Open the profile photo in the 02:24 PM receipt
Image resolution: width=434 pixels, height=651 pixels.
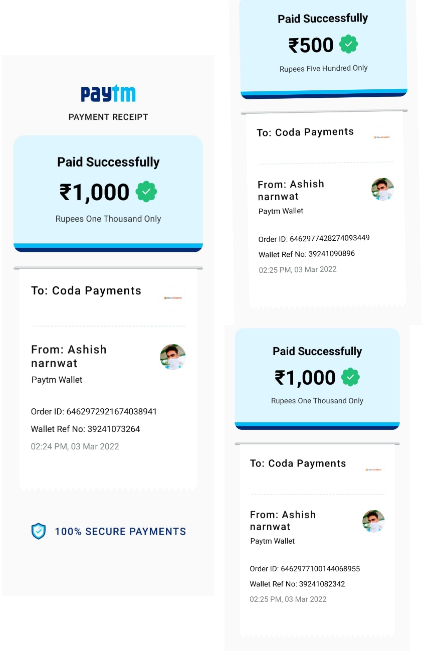[173, 357]
